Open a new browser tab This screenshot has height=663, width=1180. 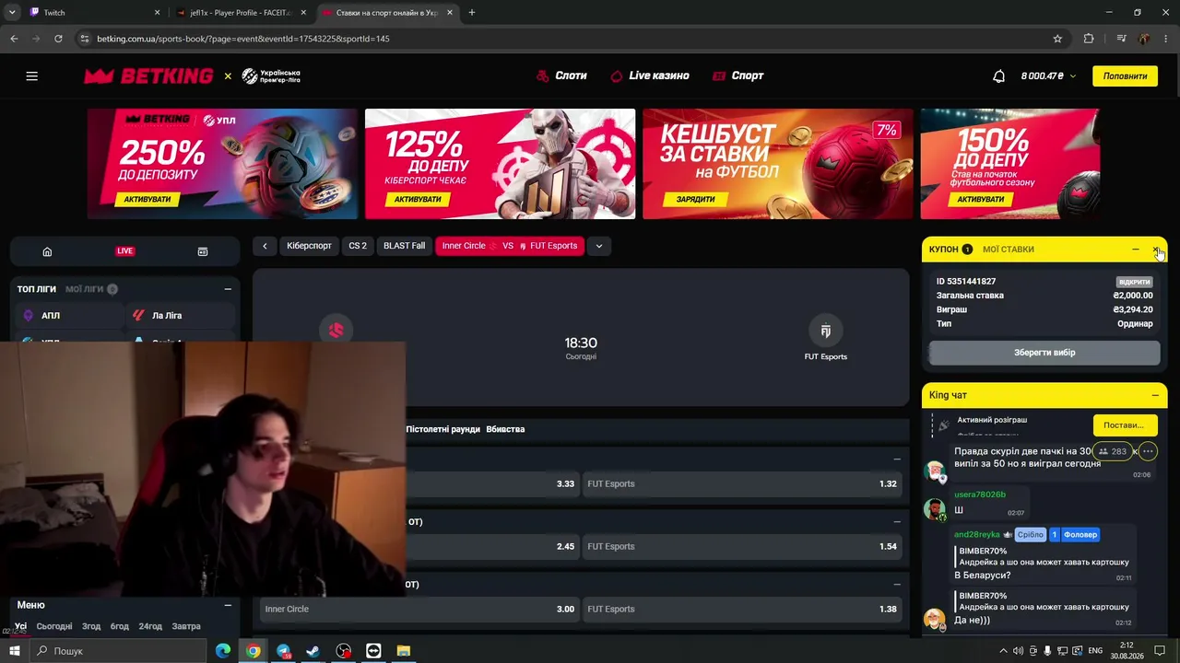(x=472, y=13)
